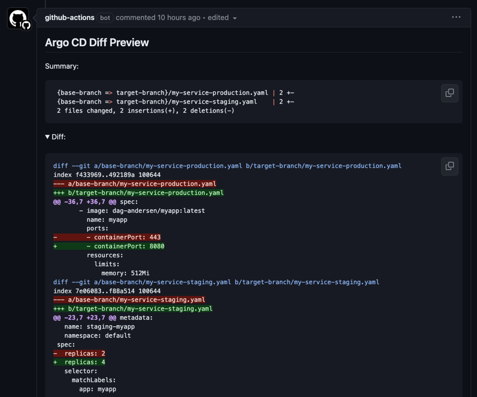This screenshot has width=477, height=397.
Task: Click the bot label badge
Action: (105, 18)
